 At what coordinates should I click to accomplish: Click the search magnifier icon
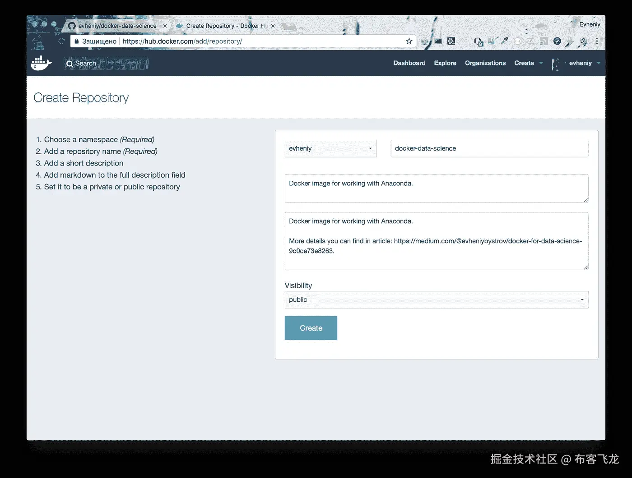70,64
